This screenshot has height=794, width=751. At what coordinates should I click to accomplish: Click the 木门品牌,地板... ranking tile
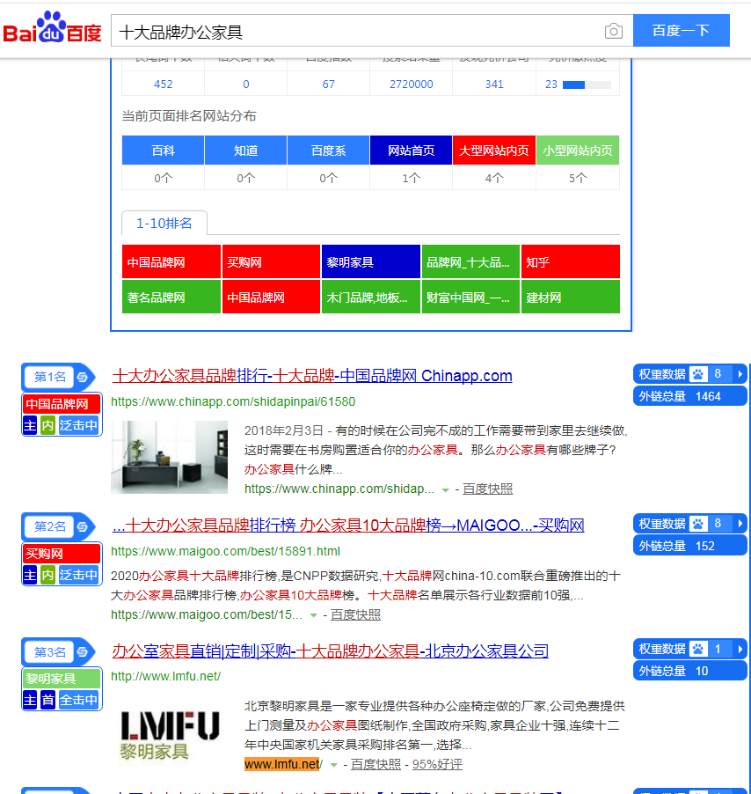pos(371,298)
